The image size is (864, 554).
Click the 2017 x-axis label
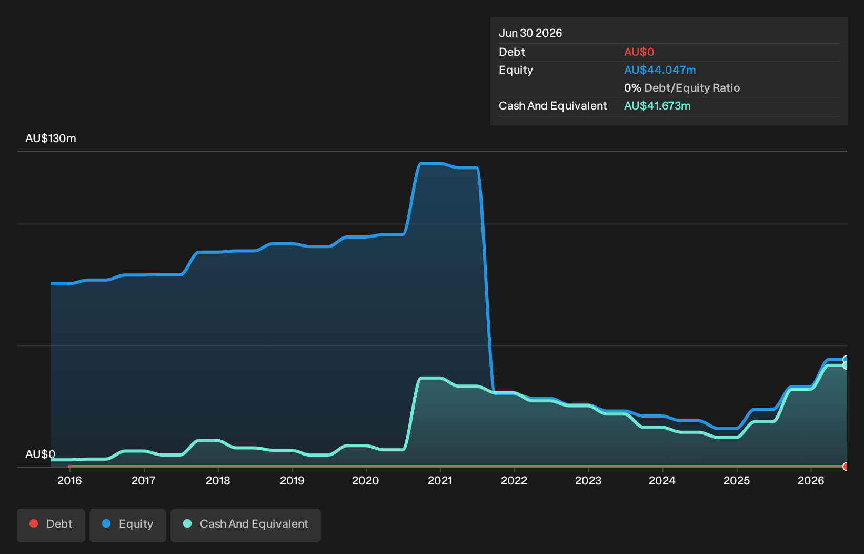[x=143, y=480]
